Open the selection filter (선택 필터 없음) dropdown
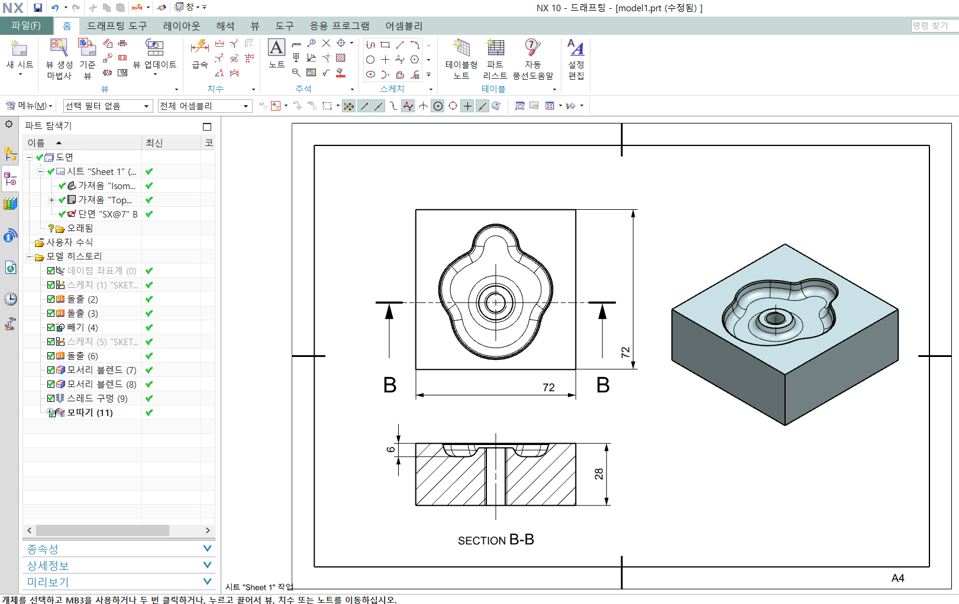 pos(108,106)
